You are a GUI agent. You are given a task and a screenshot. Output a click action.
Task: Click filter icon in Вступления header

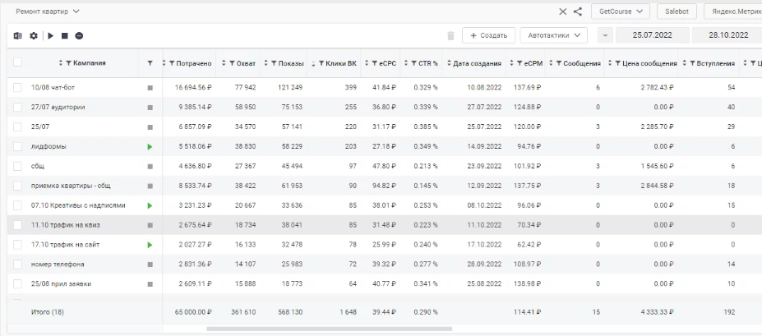[x=692, y=63]
